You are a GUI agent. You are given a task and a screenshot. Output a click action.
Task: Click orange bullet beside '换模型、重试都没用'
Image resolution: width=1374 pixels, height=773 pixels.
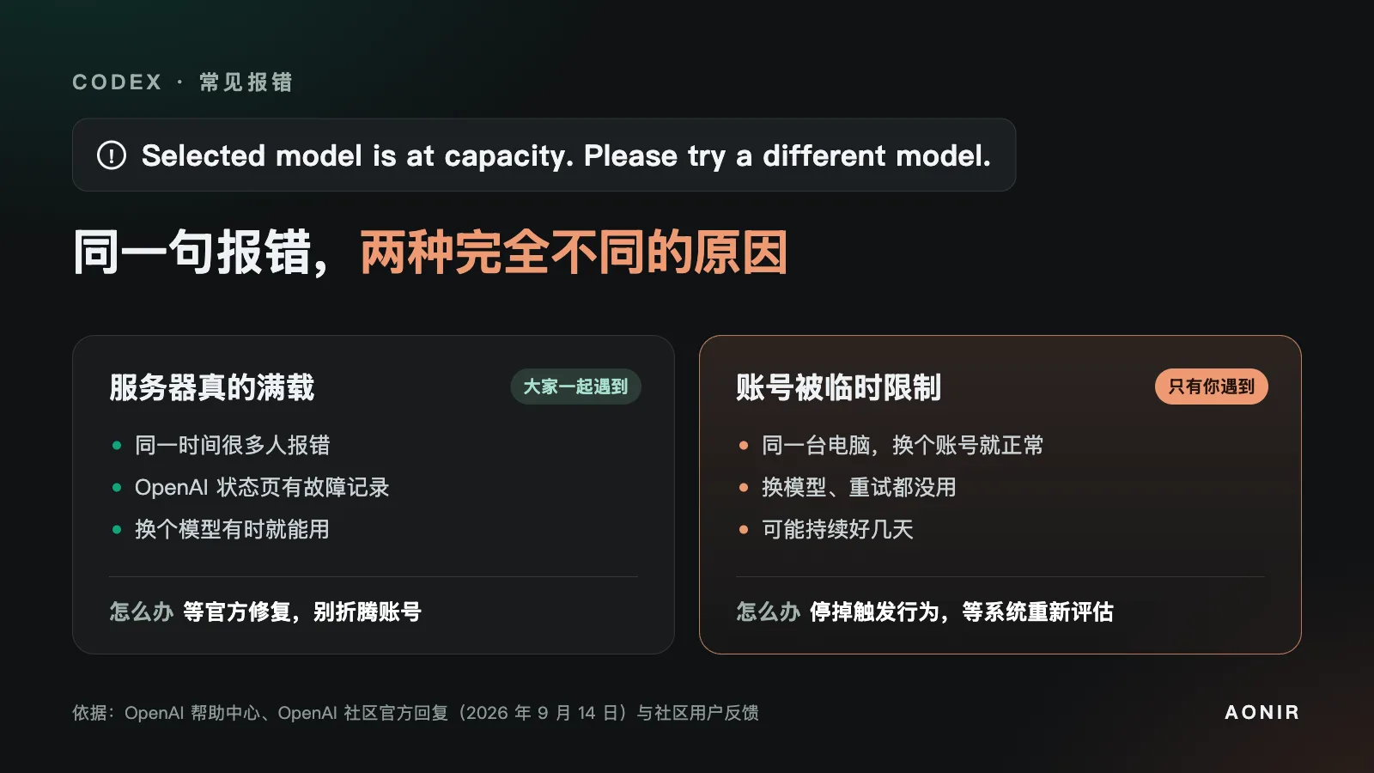tap(744, 487)
